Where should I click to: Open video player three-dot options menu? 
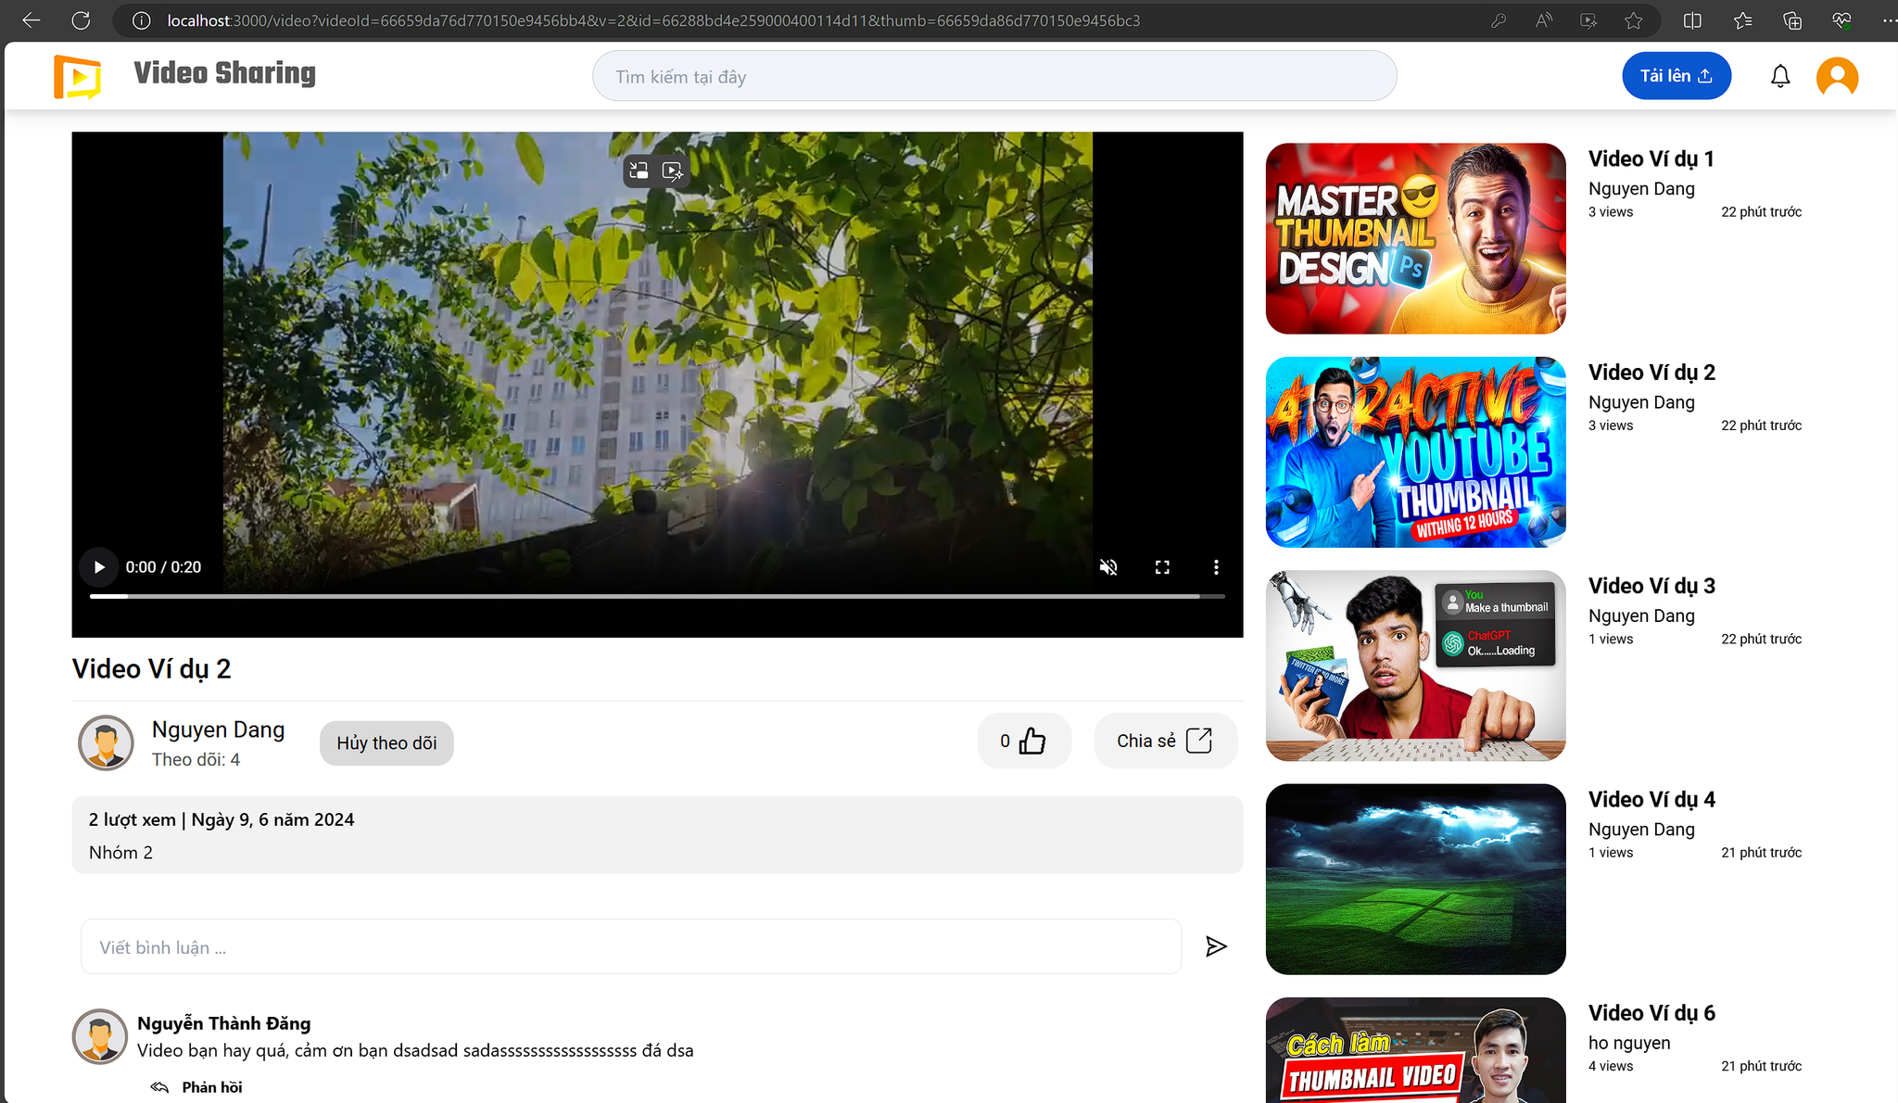coord(1216,567)
